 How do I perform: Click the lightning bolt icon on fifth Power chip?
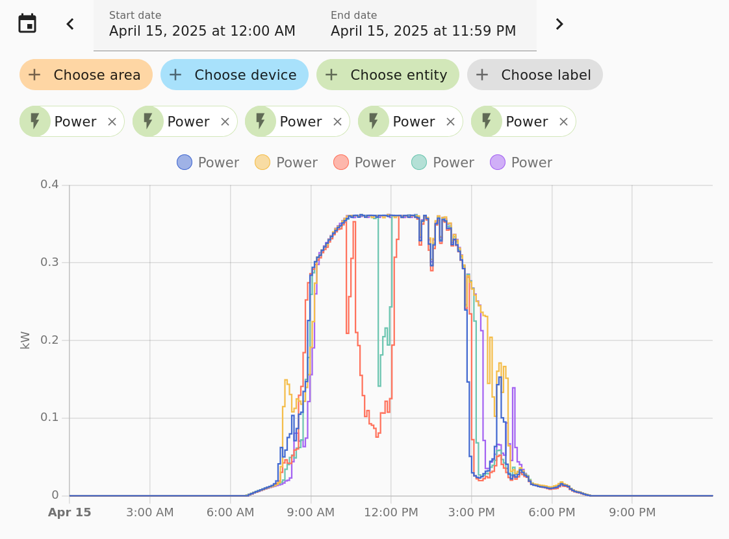click(x=487, y=121)
